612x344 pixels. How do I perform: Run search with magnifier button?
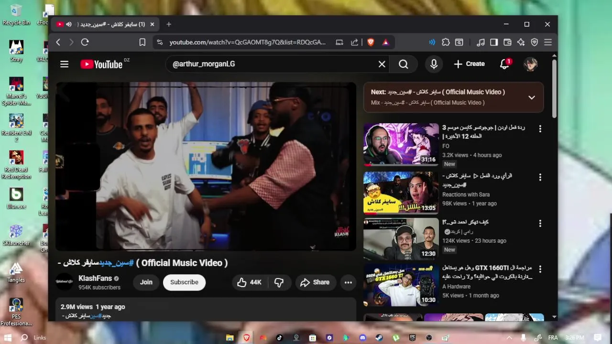point(403,64)
